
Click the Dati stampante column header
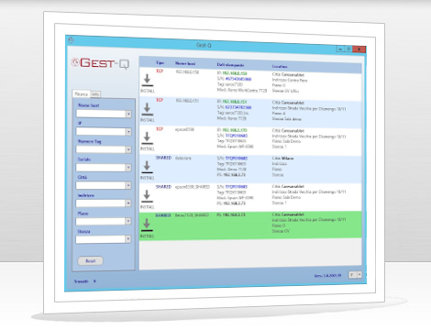tap(230, 65)
